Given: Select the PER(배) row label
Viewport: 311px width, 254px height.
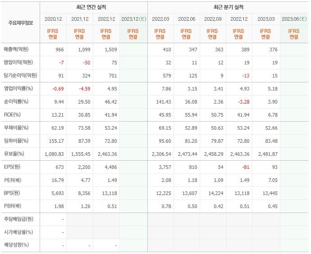Looking at the screenshot, I should point(13,180).
